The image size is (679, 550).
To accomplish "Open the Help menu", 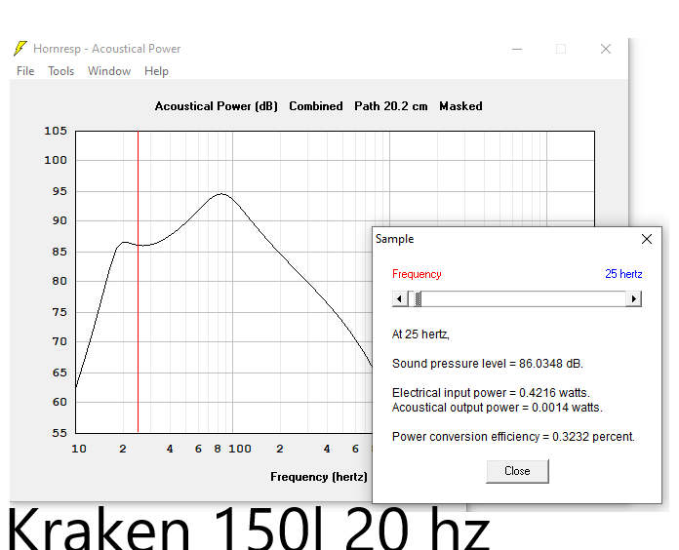I will (x=156, y=71).
